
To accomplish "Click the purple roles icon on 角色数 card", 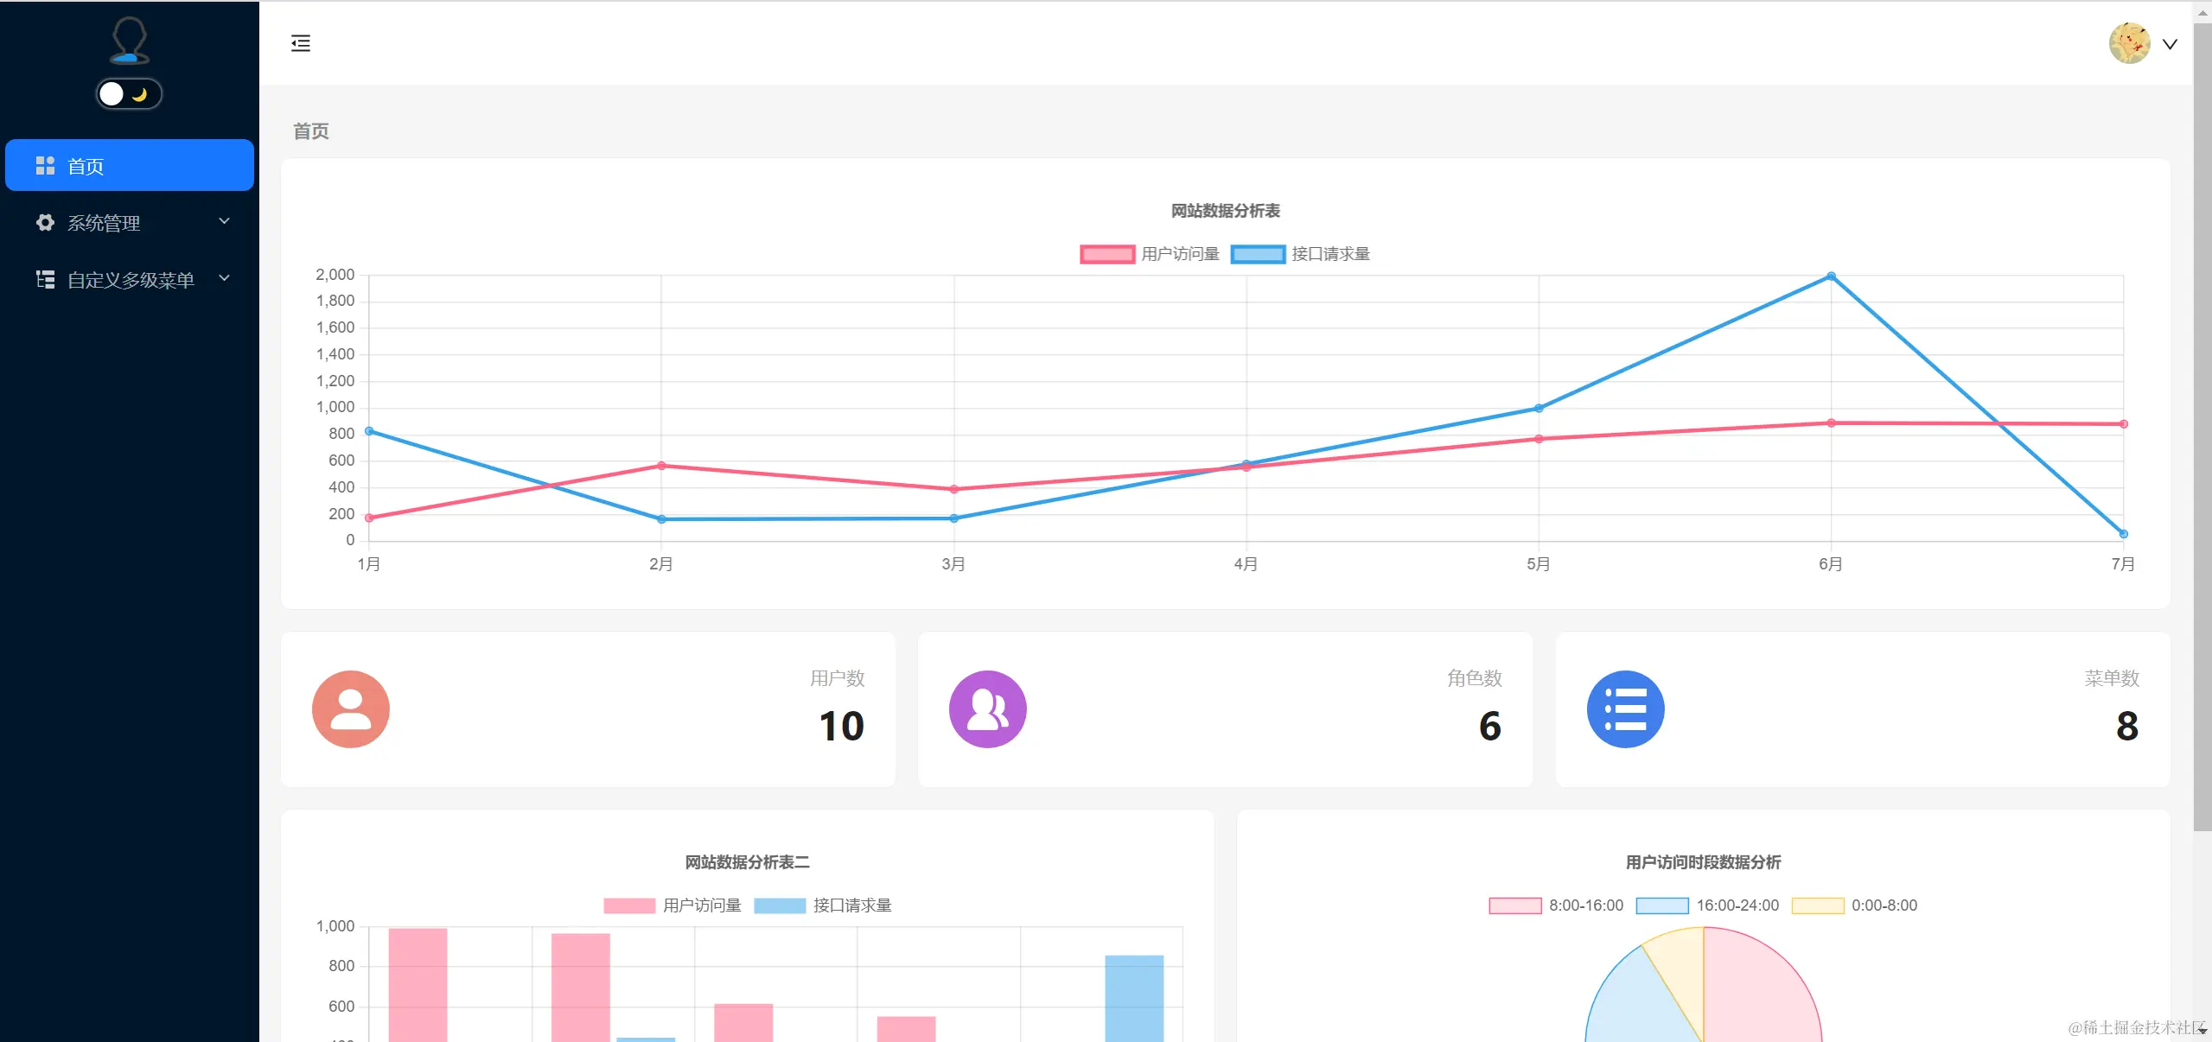I will (988, 708).
